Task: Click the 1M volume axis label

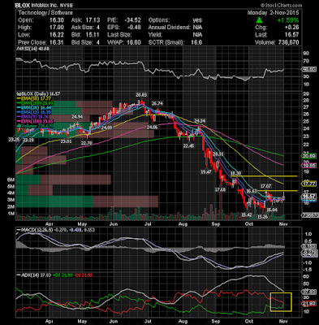Action: point(11,214)
